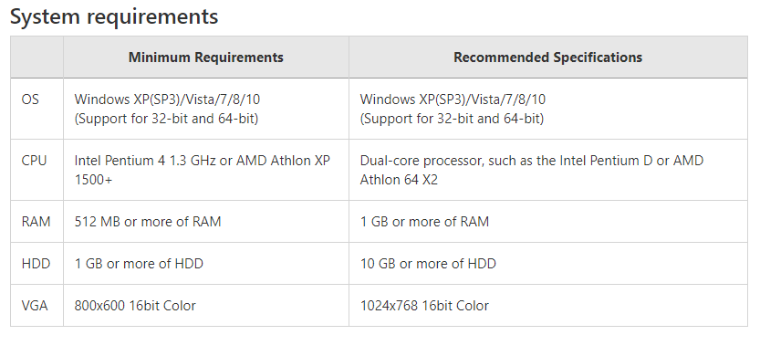Click the OS row label
760x356 pixels.
pyautogui.click(x=30, y=99)
